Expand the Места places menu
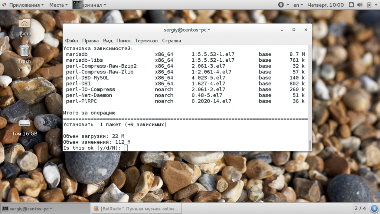Viewport: 380px width, 214px height. [x=58, y=5]
